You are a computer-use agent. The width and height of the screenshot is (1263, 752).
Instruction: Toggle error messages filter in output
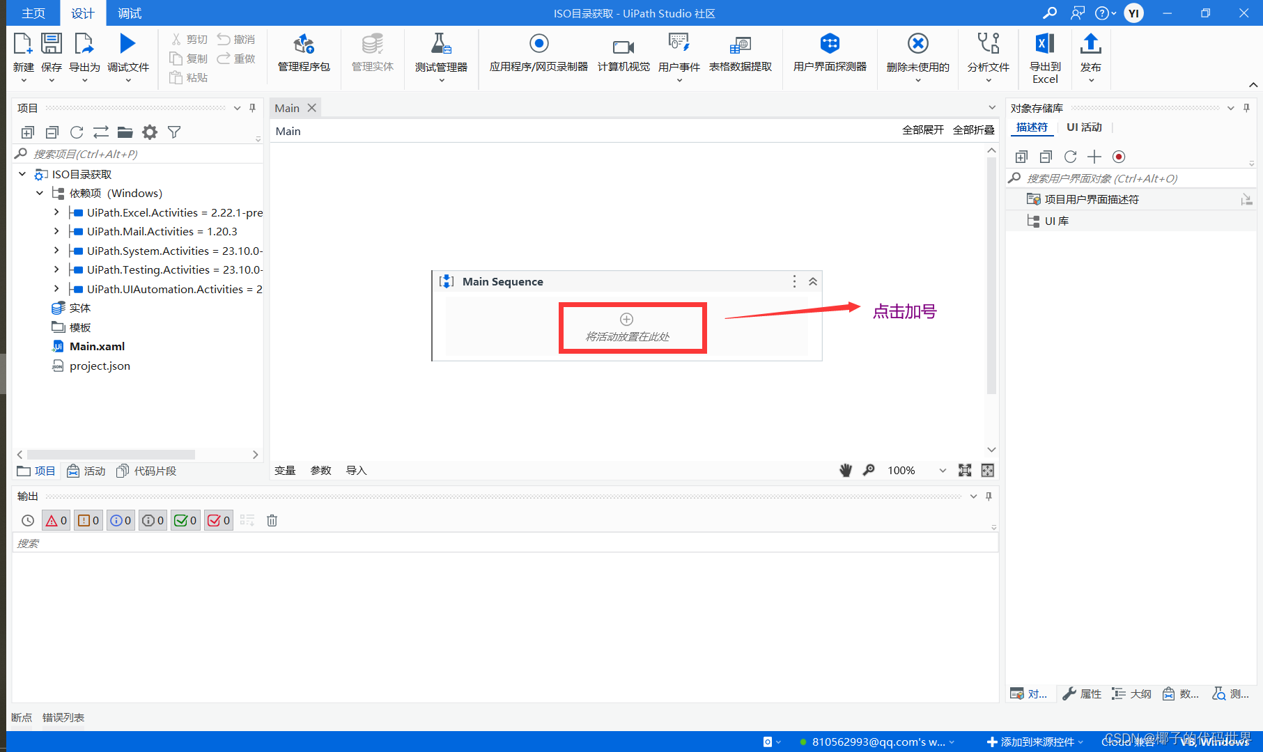56,520
